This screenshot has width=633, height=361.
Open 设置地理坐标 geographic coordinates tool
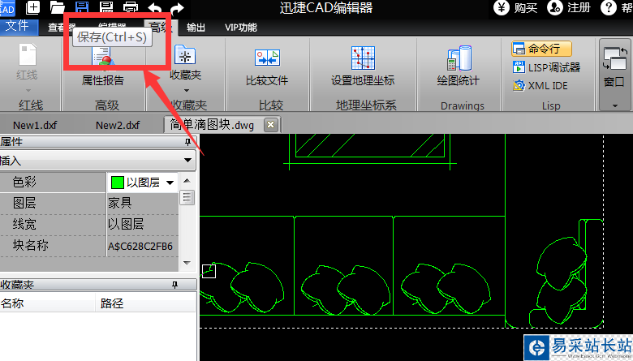(x=363, y=67)
